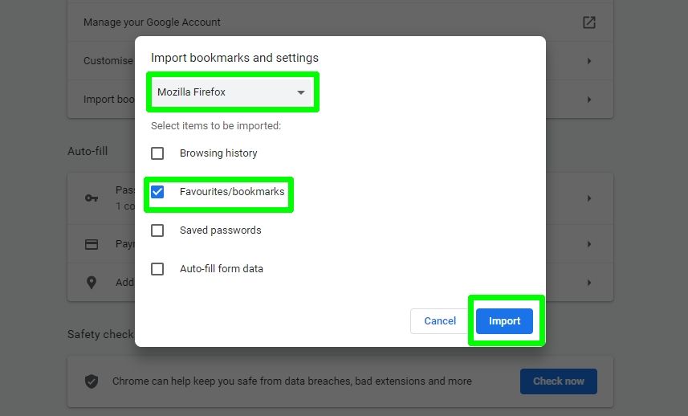Click the 'Safety check' section heading
The height and width of the screenshot is (416, 688).
(x=100, y=334)
